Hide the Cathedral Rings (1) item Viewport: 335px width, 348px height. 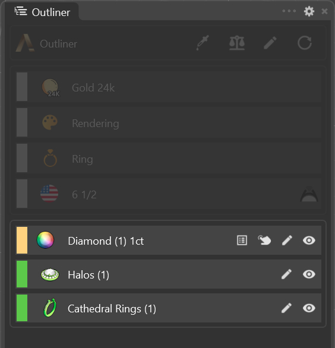[309, 308]
